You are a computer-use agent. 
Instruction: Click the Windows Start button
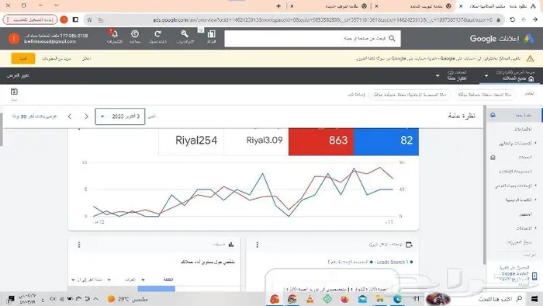tap(534, 299)
